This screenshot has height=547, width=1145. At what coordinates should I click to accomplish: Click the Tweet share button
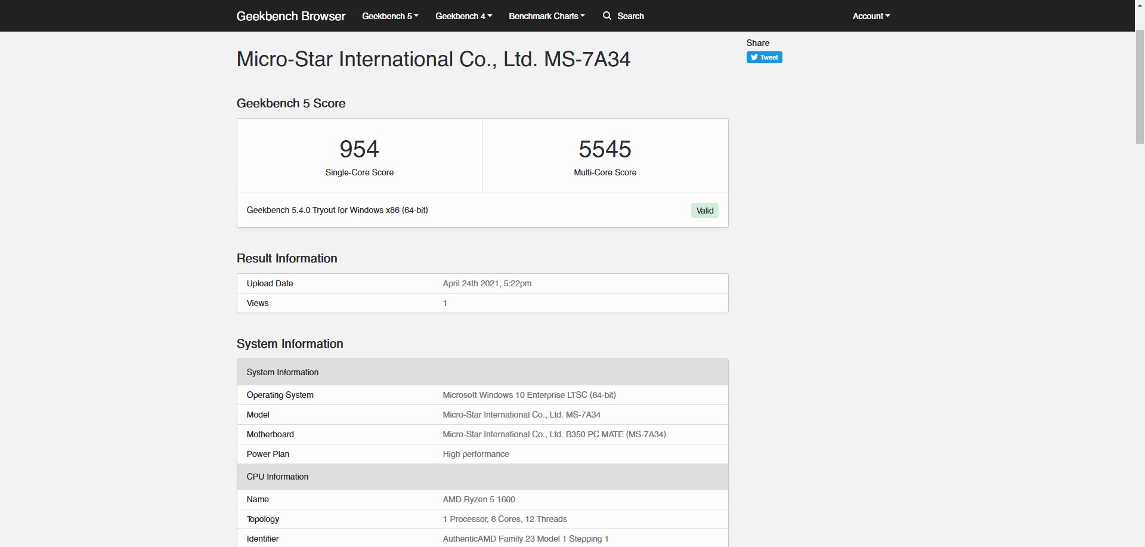click(764, 57)
